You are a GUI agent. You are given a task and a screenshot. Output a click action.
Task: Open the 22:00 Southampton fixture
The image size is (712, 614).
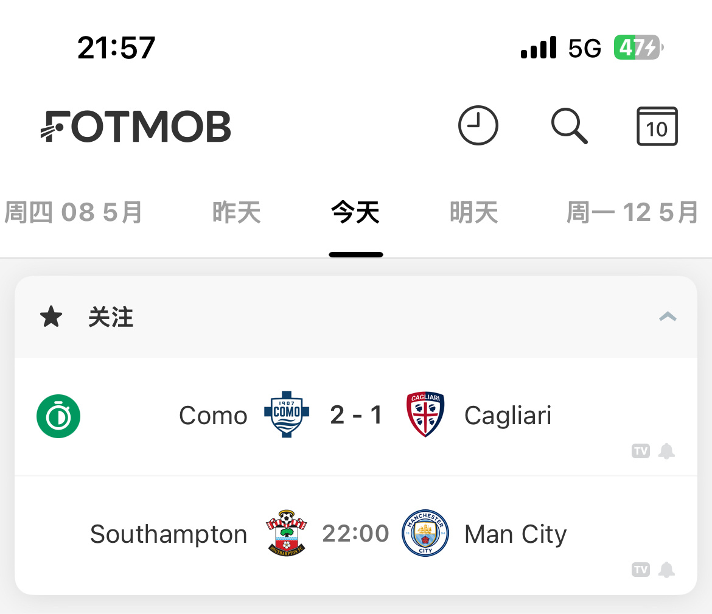pos(356,536)
